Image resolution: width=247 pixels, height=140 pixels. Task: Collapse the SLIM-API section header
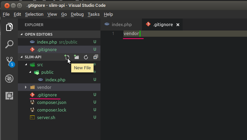[22, 57]
